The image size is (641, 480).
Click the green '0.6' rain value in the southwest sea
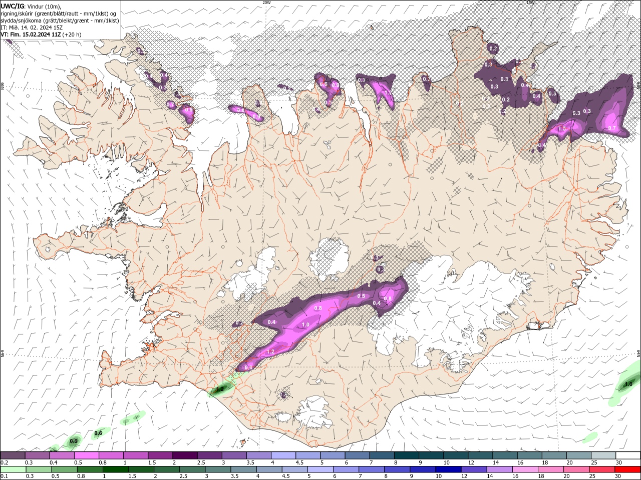click(x=98, y=433)
